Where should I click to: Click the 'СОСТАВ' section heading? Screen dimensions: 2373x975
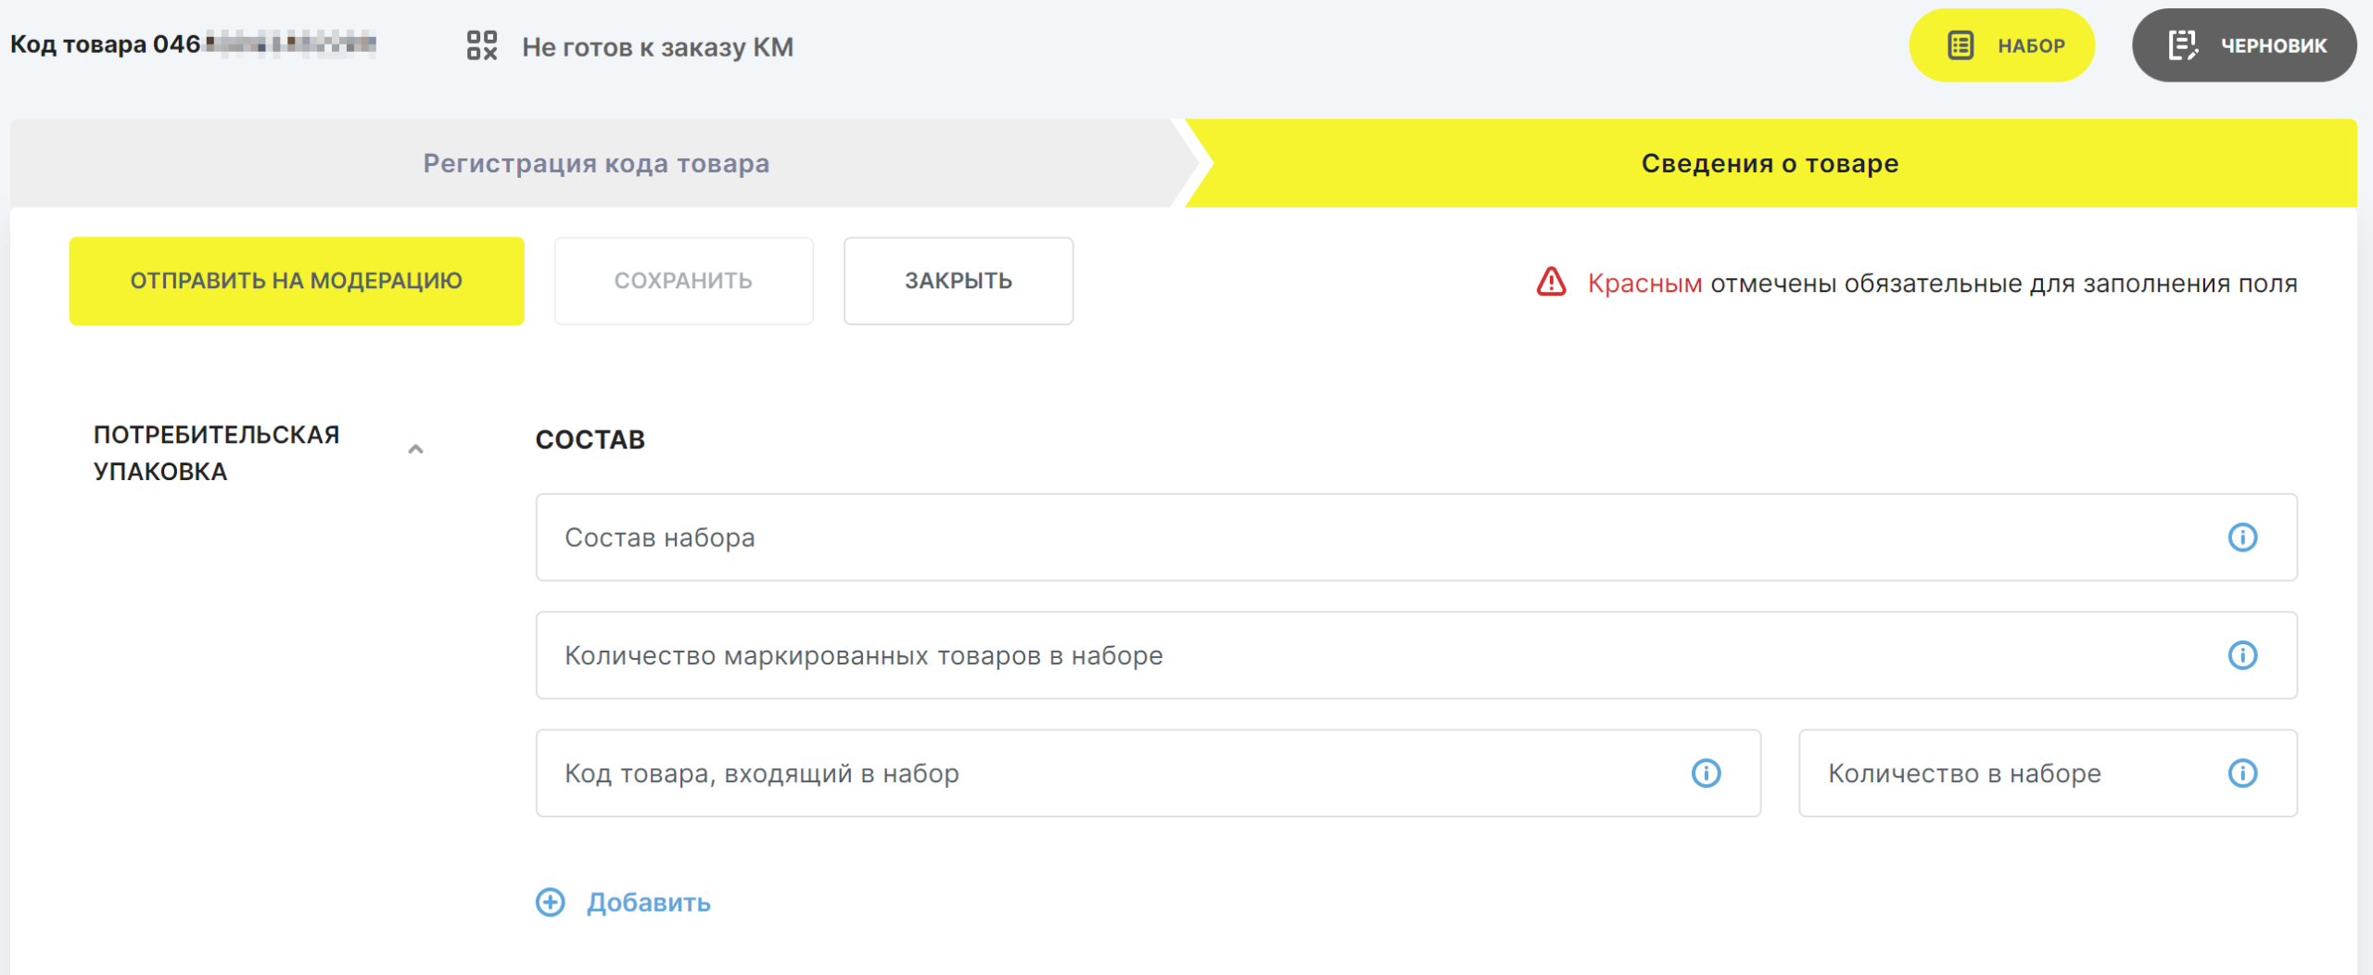coord(590,439)
